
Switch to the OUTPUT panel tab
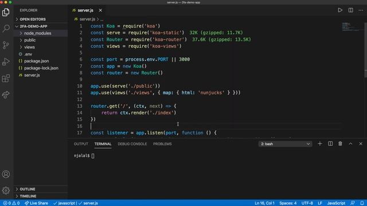81,144
